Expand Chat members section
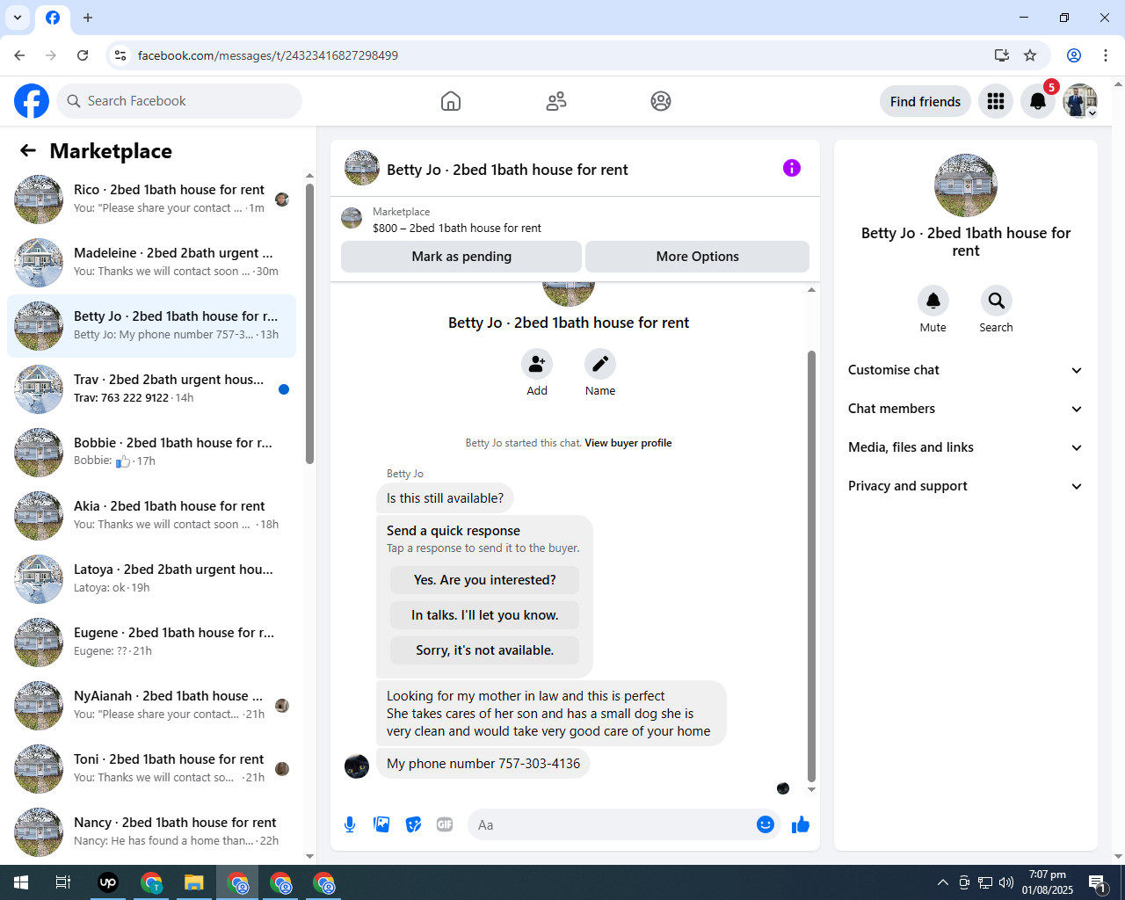Viewport: 1125px width, 900px height. [x=965, y=409]
